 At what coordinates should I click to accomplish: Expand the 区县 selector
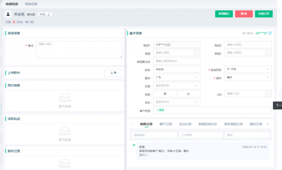click(177, 86)
